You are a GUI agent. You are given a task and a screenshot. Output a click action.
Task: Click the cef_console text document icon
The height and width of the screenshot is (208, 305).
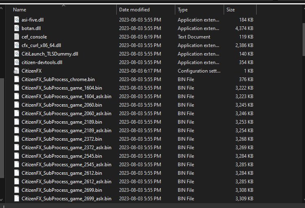(17, 37)
